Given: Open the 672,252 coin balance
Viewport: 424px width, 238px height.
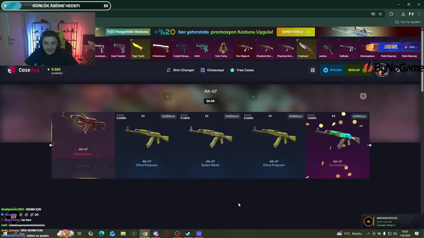Looking at the screenshot, I should coord(332,70).
